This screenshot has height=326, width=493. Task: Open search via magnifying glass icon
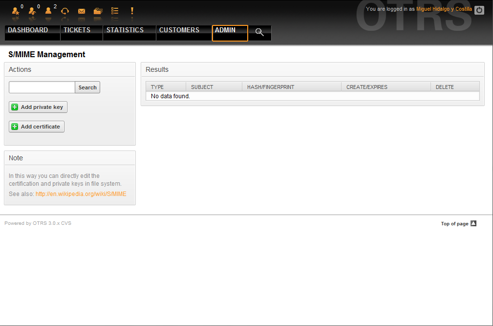[x=259, y=33]
